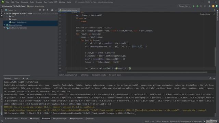
Task: Open the JetBrains Toolbox code-with-me icon
Action: [217, 6]
